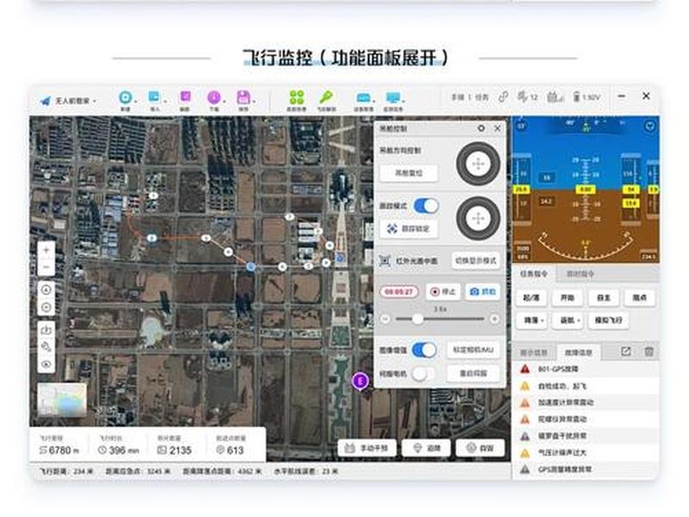Click the tracking lock button
The height and width of the screenshot is (517, 689).
click(408, 228)
